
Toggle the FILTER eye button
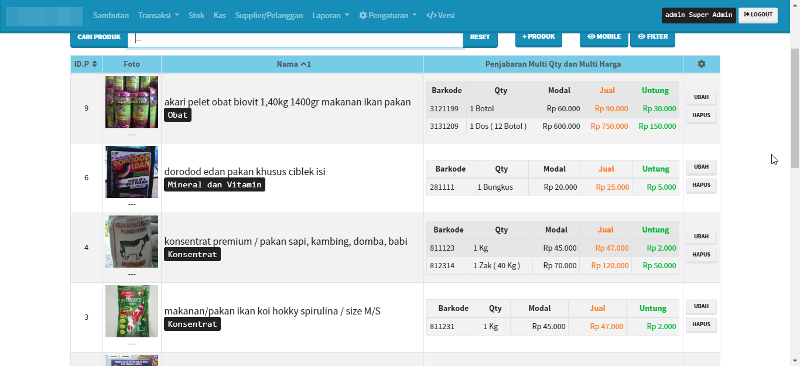652,36
